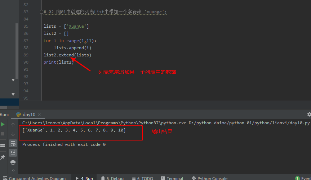Click the lists = ['XuanGe'] line
This screenshot has height=180, width=311.
click(66, 26)
